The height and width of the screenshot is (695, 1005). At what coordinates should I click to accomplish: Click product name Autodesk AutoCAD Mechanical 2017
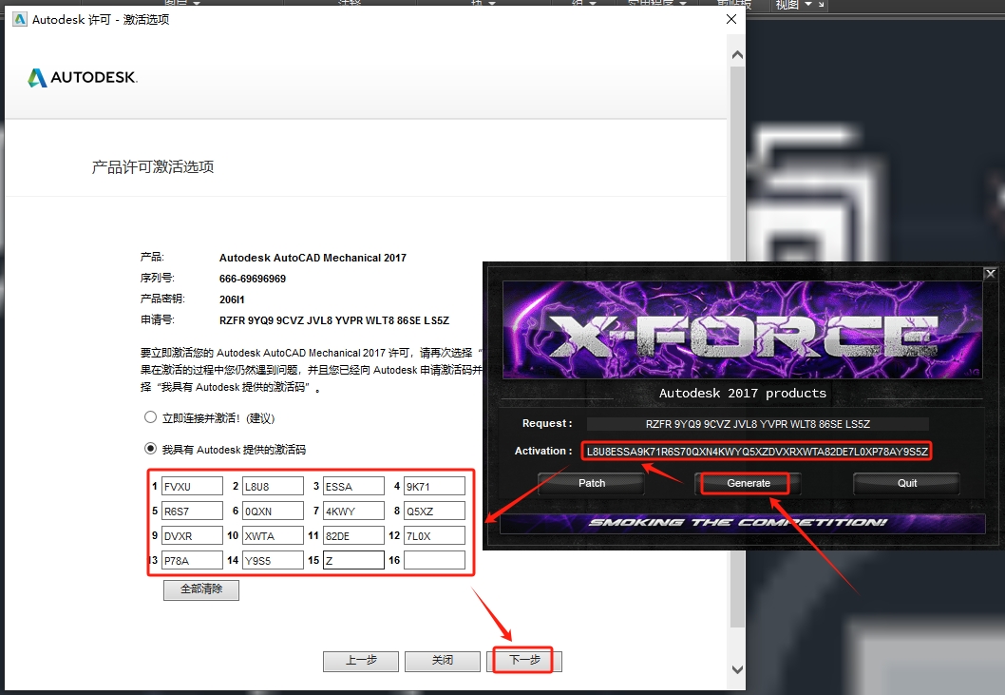tap(313, 258)
